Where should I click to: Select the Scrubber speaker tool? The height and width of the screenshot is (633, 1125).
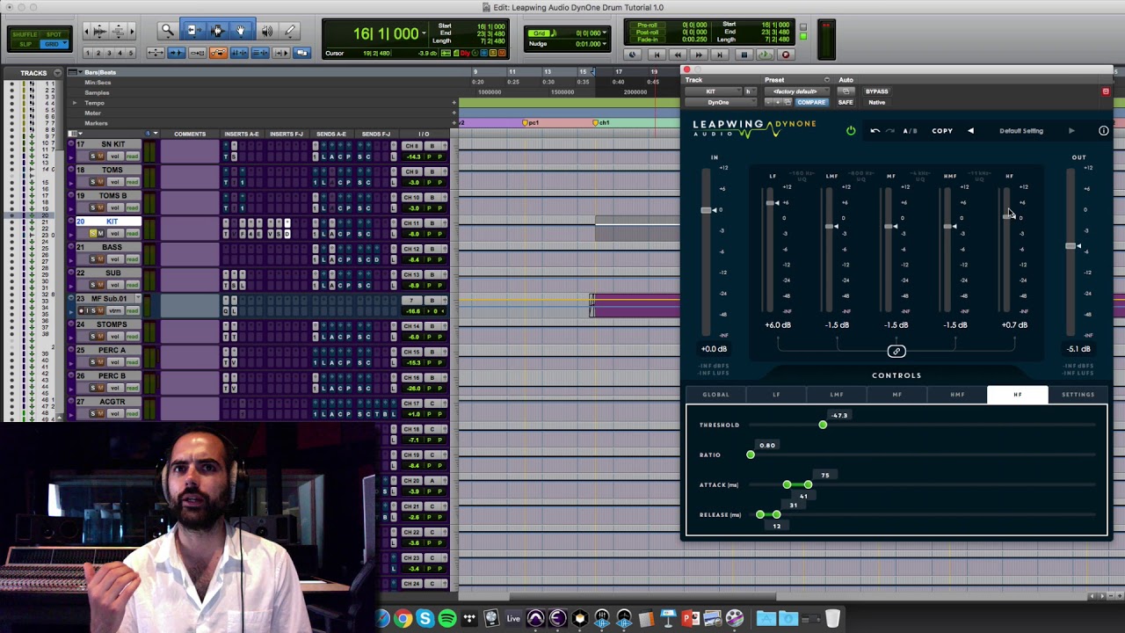click(x=266, y=31)
